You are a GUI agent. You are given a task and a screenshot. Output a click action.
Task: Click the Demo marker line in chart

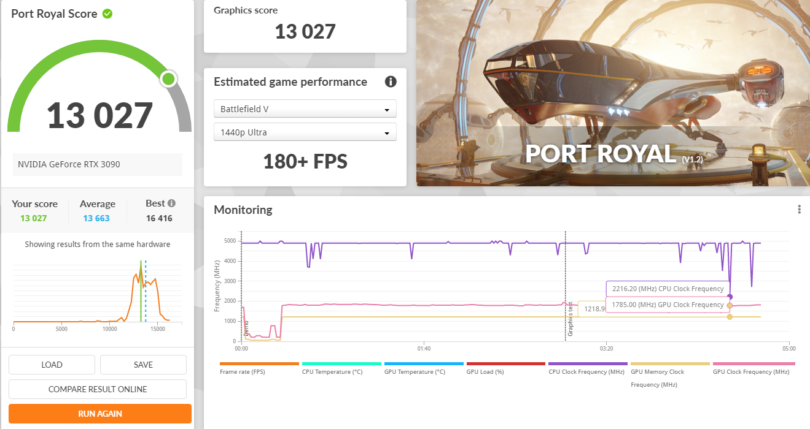[x=241, y=286]
